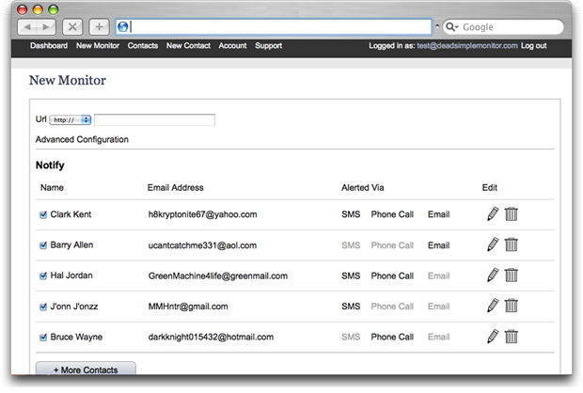This screenshot has height=393, width=583.
Task: Click into the Url text field
Action: 154,119
